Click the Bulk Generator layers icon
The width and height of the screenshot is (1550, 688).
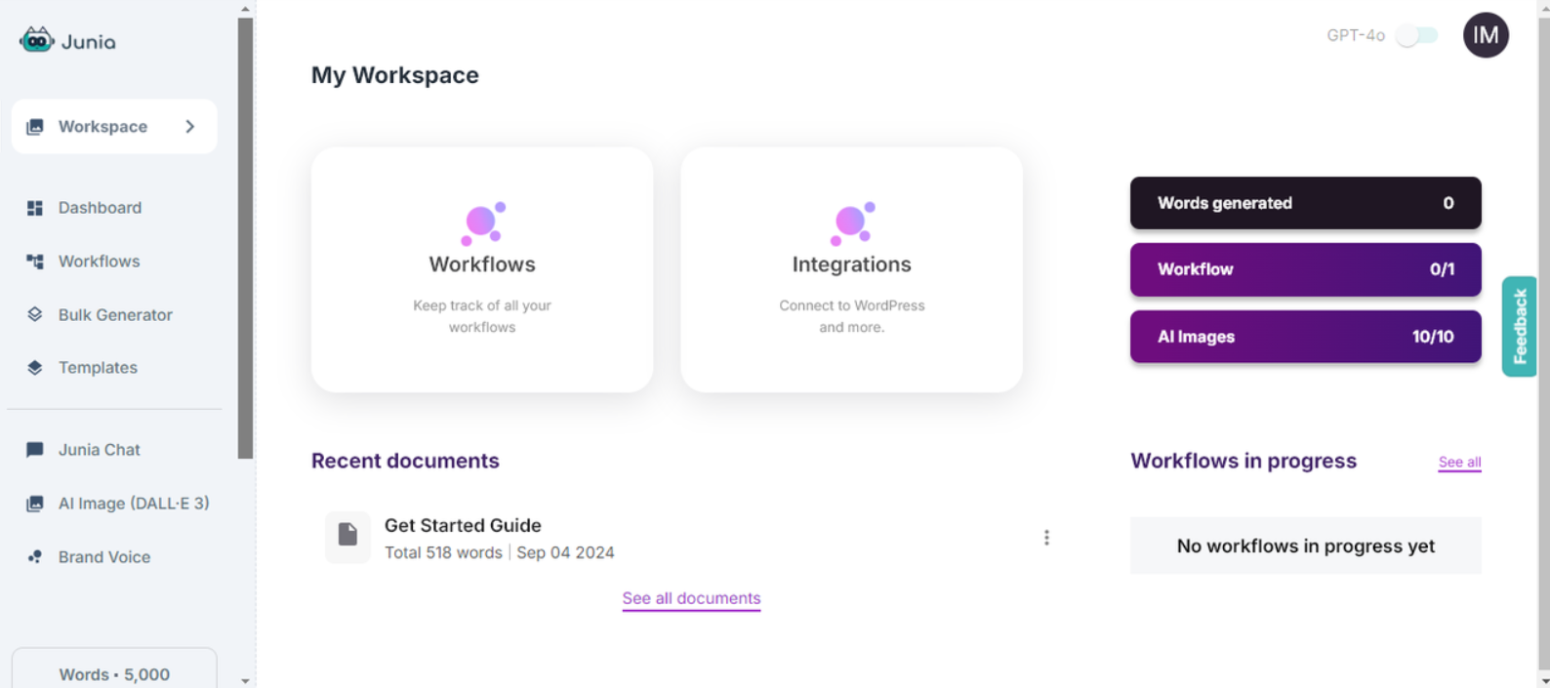click(35, 314)
